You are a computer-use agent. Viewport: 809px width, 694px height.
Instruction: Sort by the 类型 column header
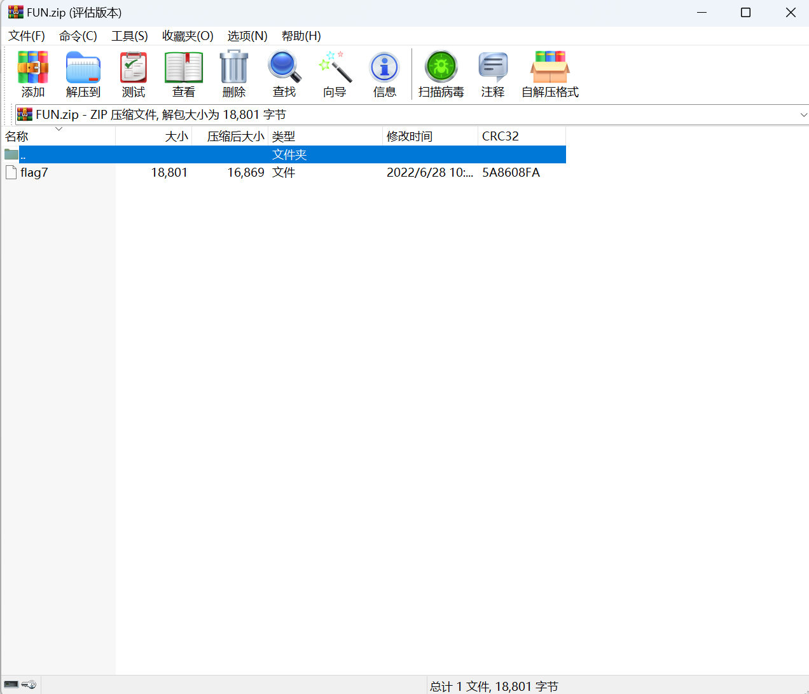pos(325,136)
